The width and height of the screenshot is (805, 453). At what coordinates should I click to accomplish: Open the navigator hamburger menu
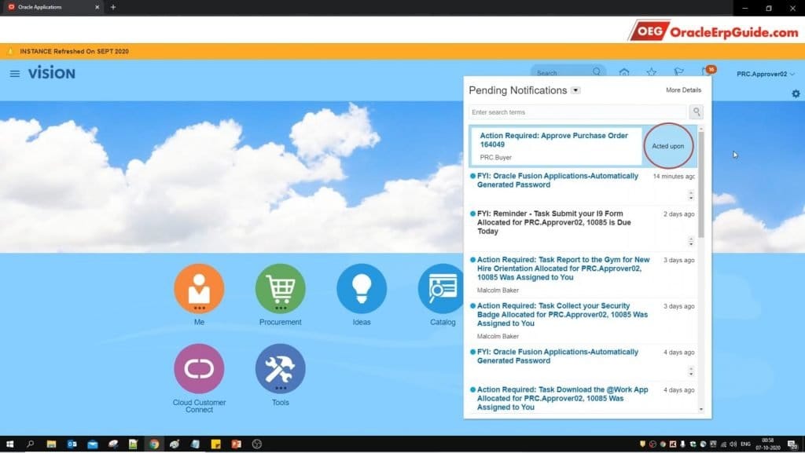[14, 73]
